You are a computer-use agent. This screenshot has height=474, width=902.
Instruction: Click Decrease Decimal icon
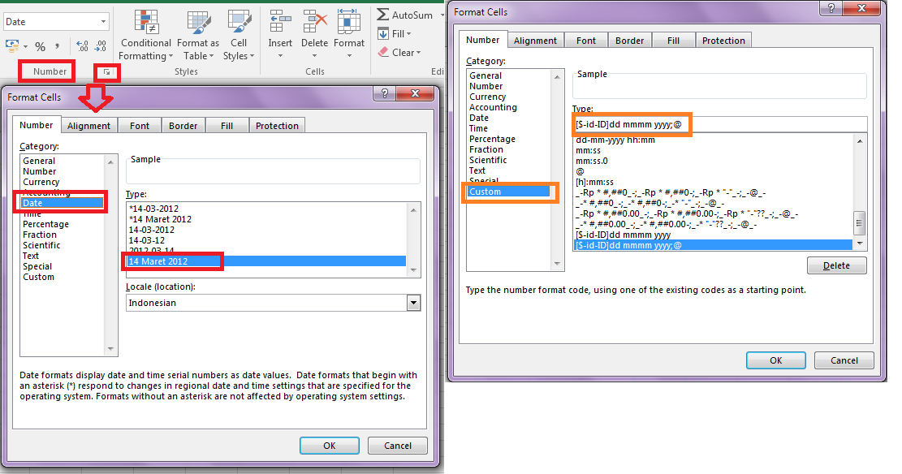point(101,46)
